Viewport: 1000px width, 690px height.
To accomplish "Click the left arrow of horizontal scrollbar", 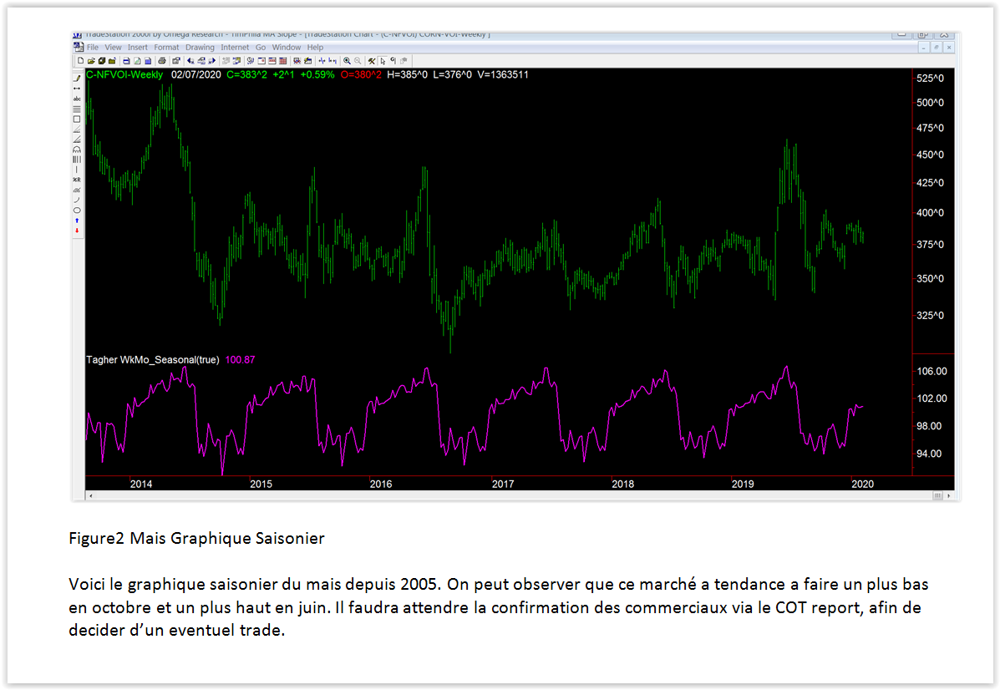I will 89,495.
